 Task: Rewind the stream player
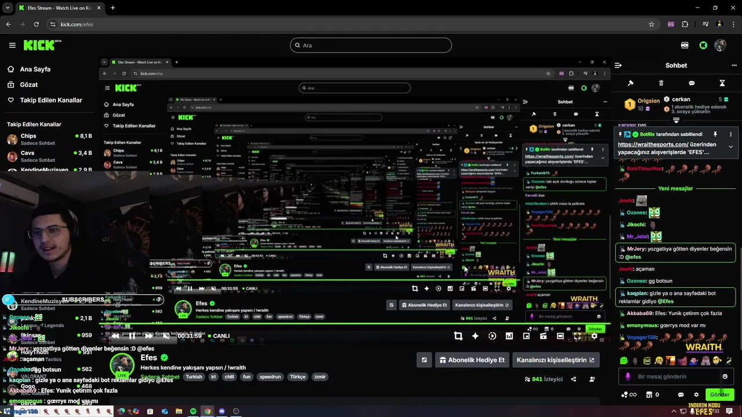click(x=116, y=336)
